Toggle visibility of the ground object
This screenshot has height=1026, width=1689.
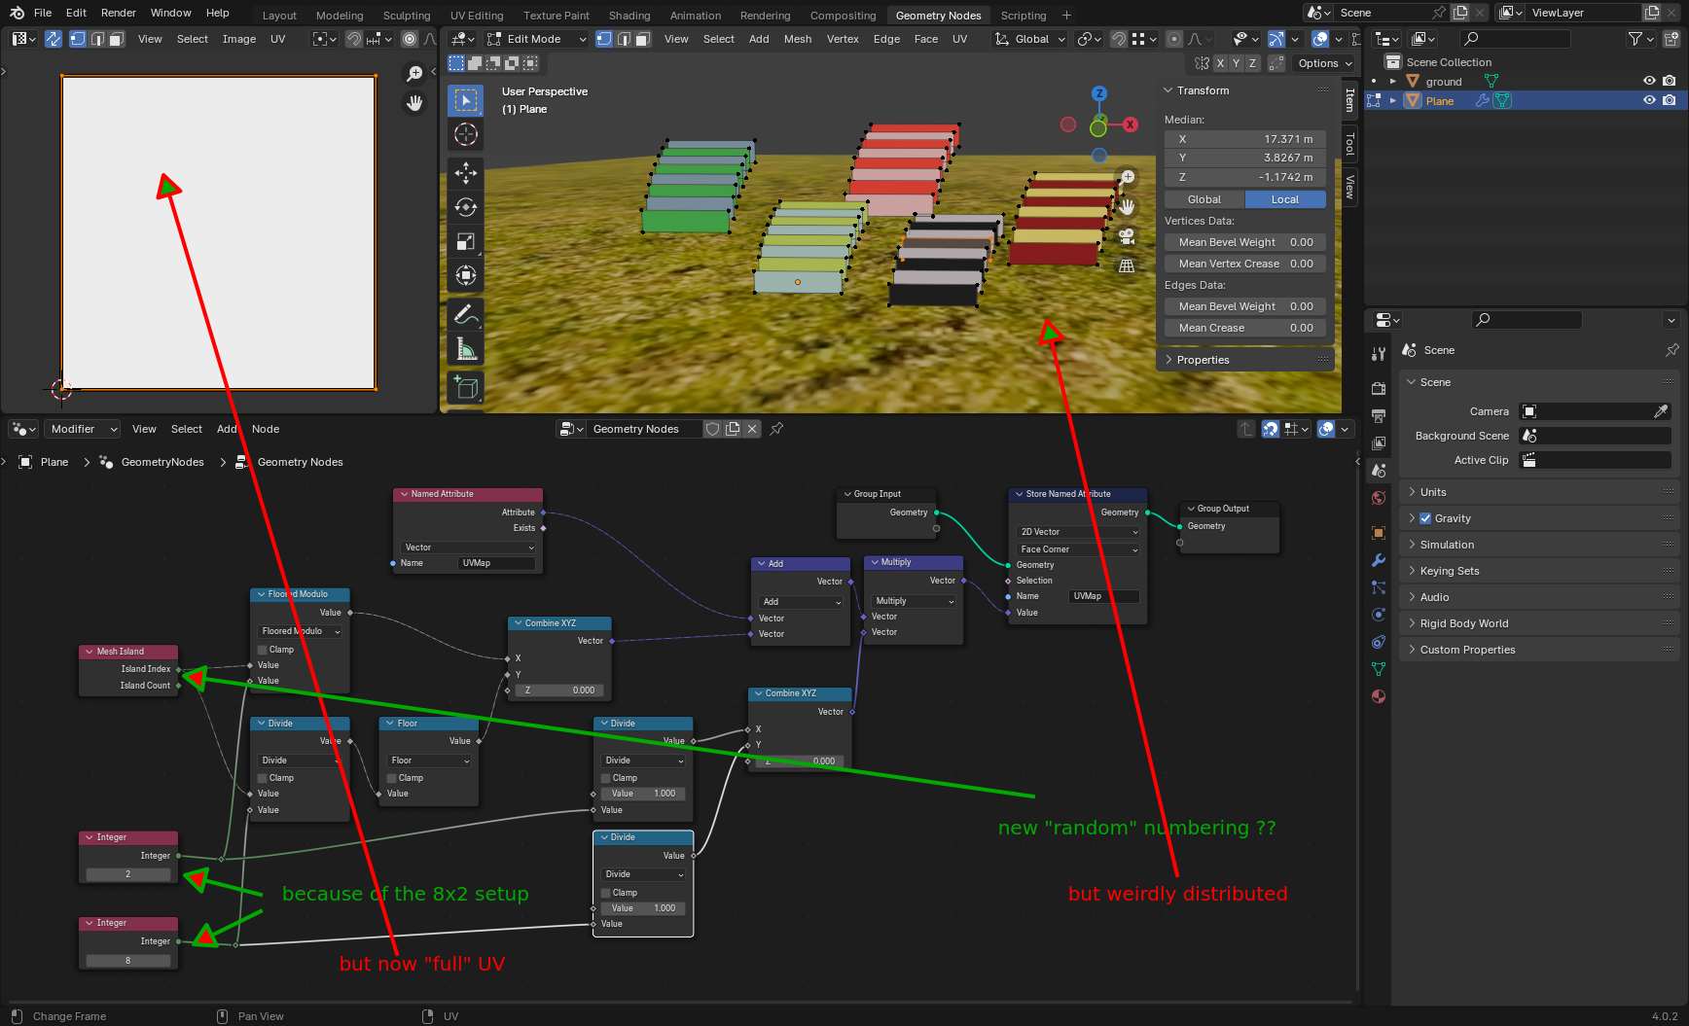pos(1649,82)
